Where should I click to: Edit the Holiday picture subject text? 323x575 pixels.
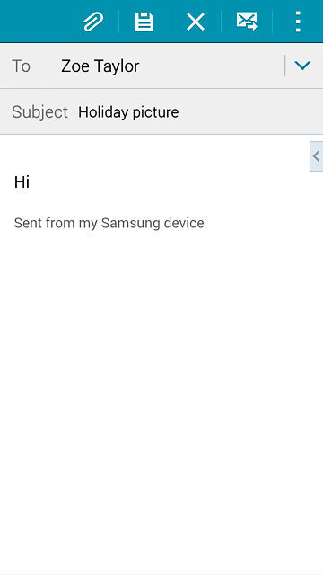tap(128, 111)
